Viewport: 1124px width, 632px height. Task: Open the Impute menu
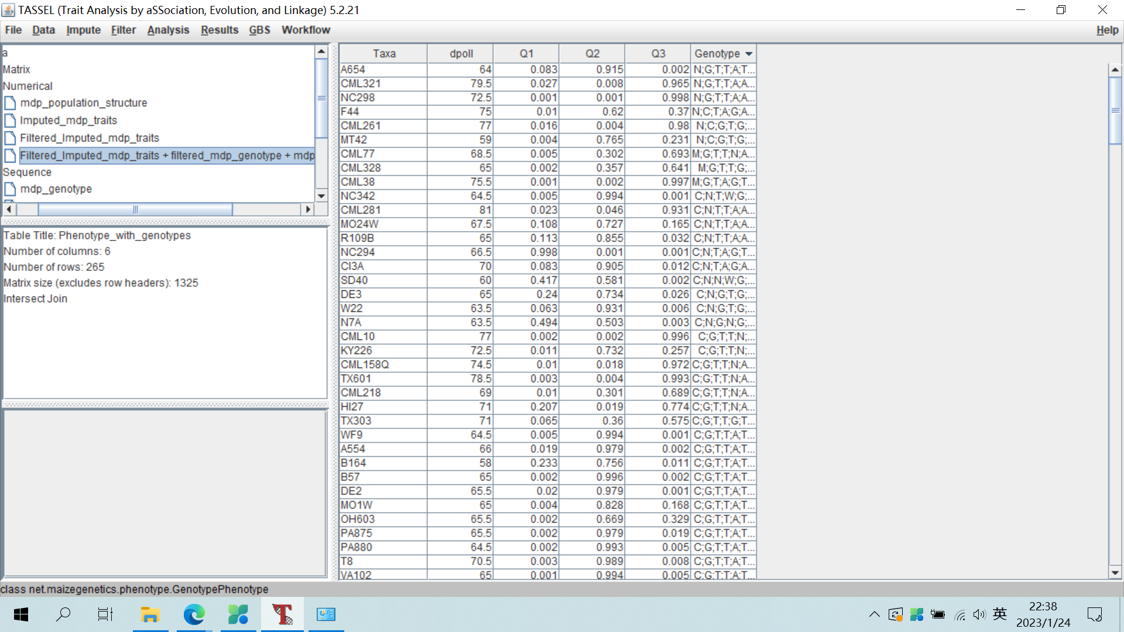coord(83,30)
